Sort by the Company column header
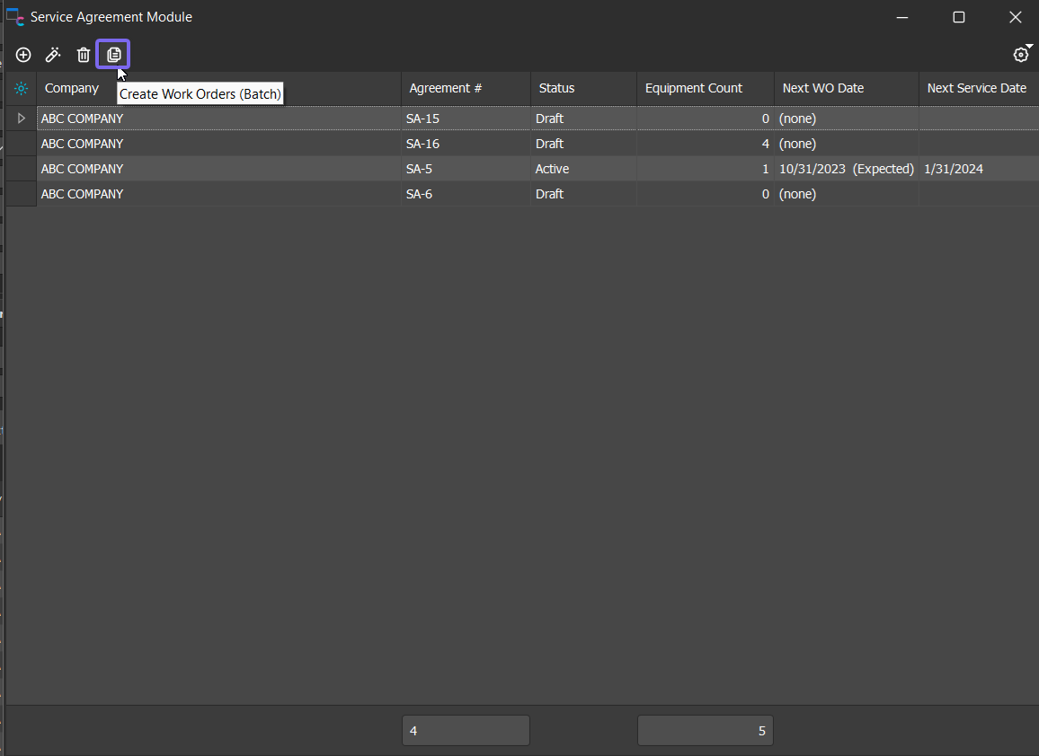Viewport: 1039px width, 756px height. (x=72, y=88)
